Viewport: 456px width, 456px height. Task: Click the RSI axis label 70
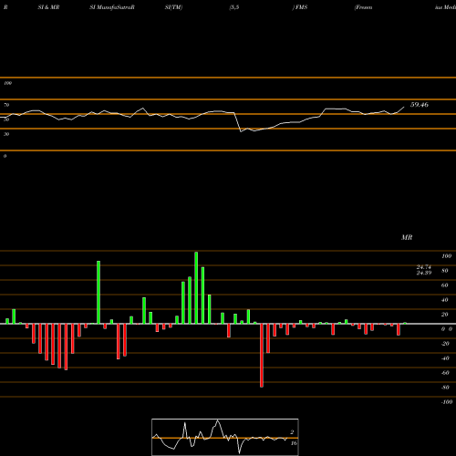point(6,105)
